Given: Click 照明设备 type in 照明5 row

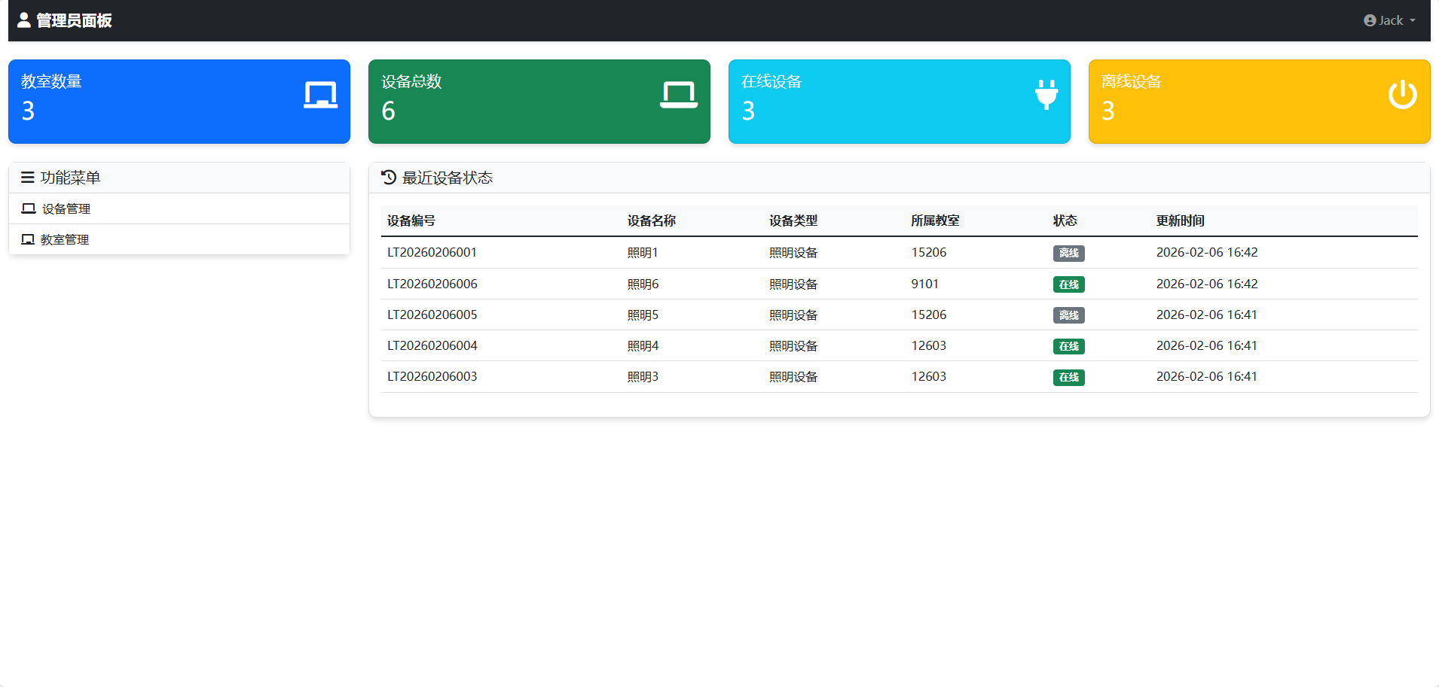Looking at the screenshot, I should 793,315.
